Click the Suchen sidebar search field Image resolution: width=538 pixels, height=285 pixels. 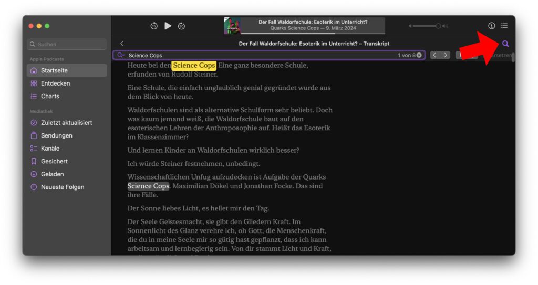(67, 45)
